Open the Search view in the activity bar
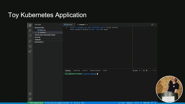The height and width of the screenshot is (104, 185). click(30, 36)
